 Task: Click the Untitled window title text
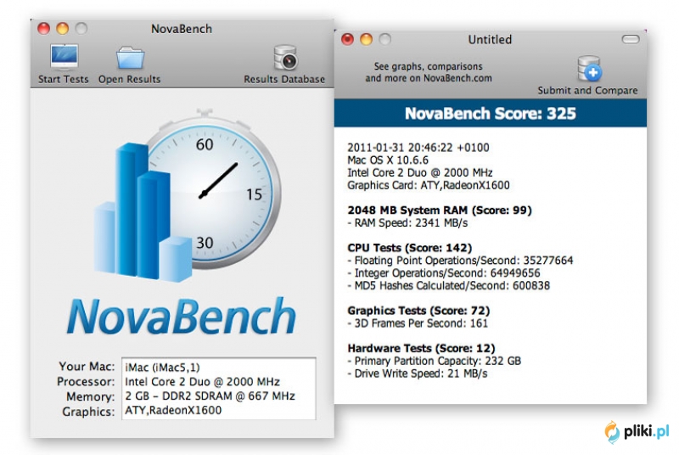pyautogui.click(x=490, y=40)
